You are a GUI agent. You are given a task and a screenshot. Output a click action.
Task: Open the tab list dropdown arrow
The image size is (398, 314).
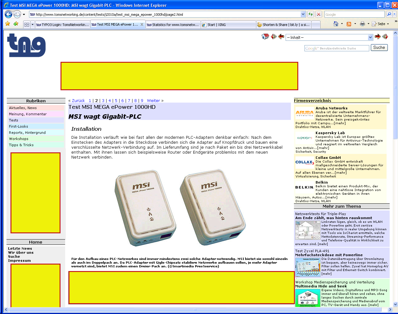32,24
